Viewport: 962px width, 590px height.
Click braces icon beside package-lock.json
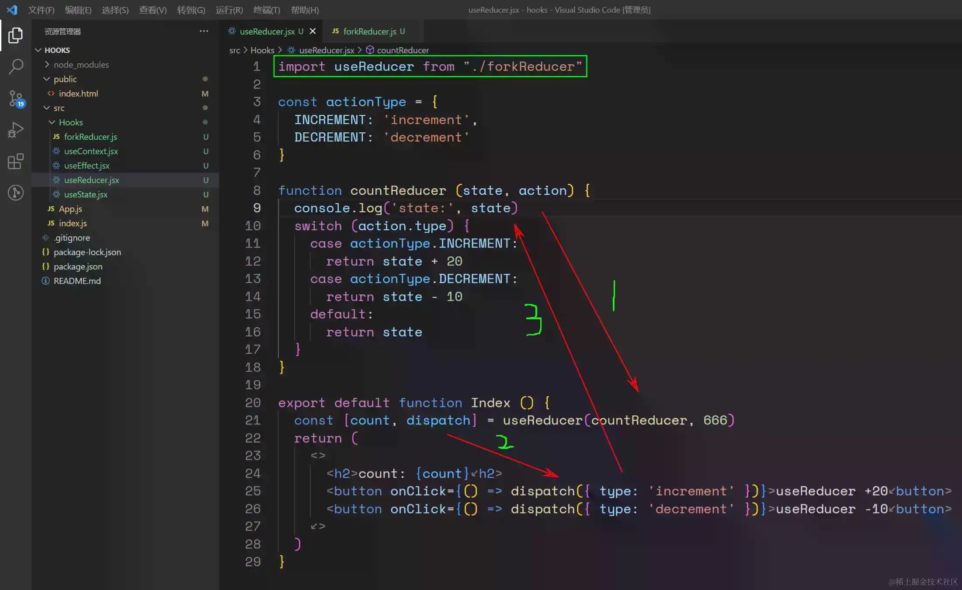coord(46,252)
